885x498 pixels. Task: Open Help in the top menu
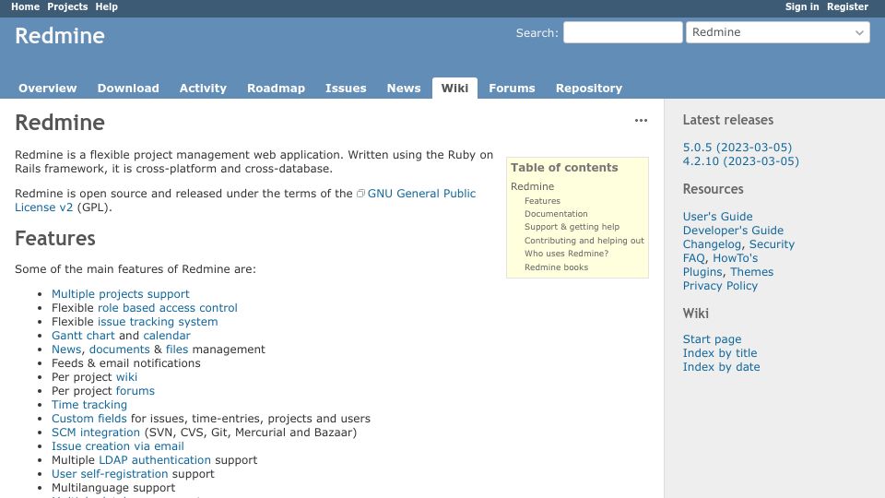(x=106, y=6)
